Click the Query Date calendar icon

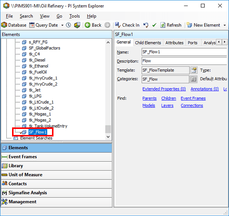click(32, 25)
